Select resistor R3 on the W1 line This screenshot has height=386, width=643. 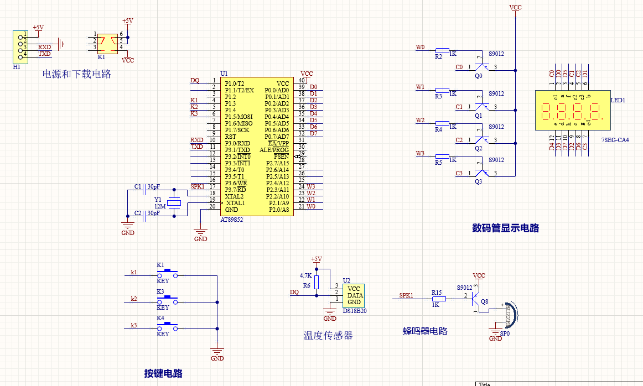tap(443, 90)
